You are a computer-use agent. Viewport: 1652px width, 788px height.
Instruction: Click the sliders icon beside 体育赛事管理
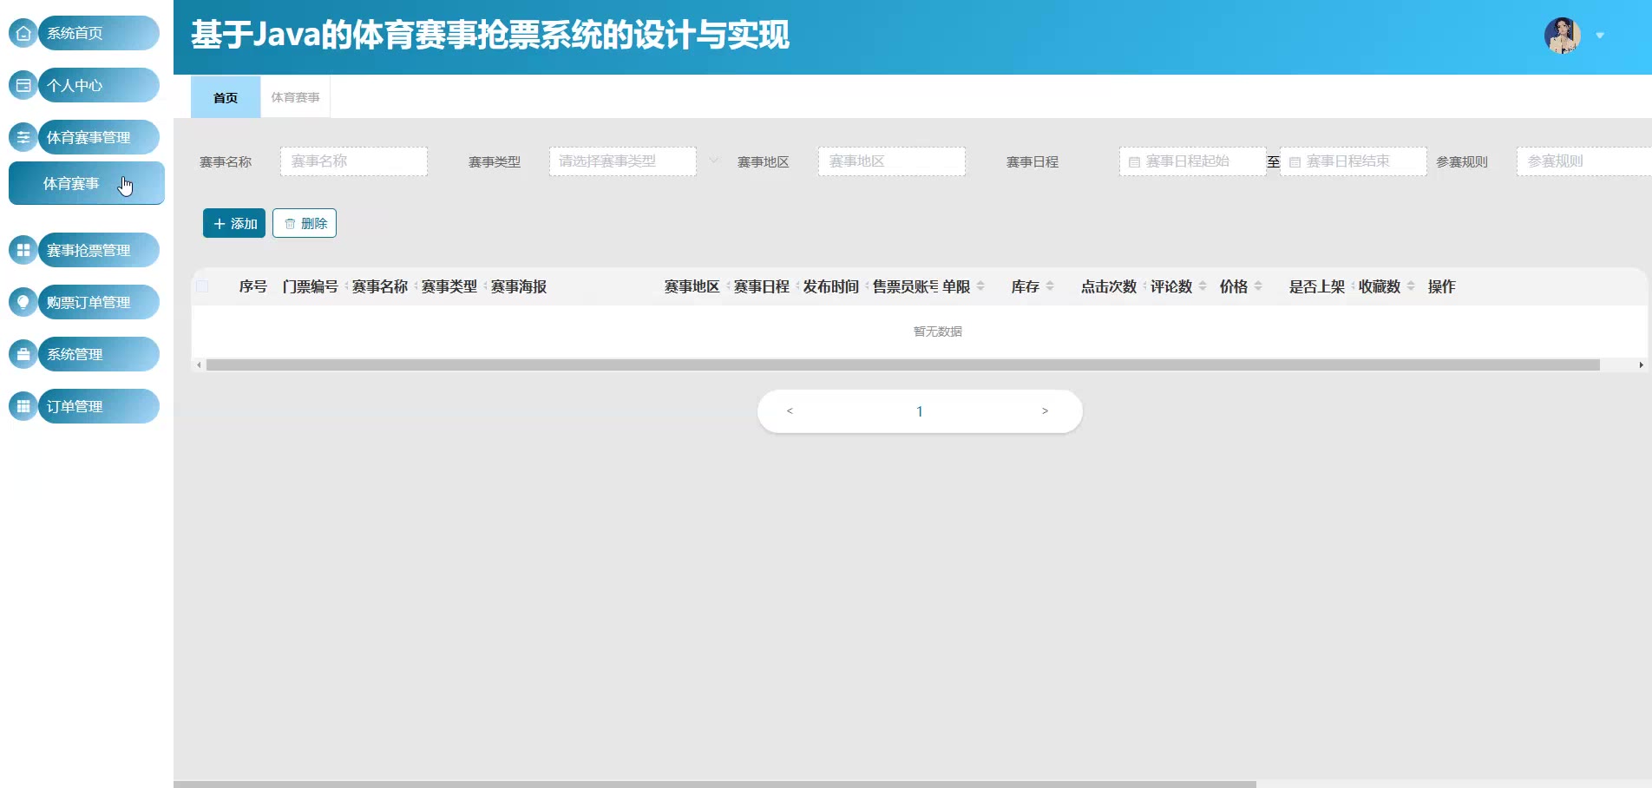point(23,137)
